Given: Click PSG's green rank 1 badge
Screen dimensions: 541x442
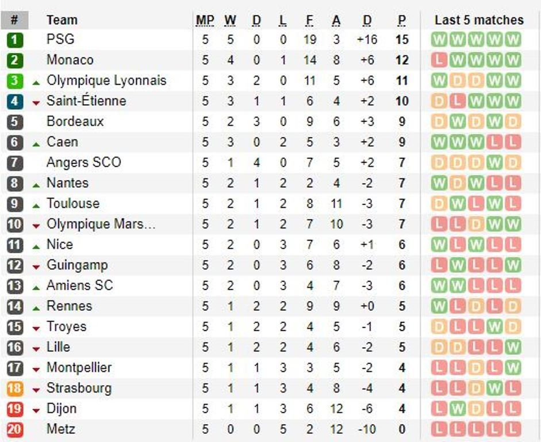Looking at the screenshot, I should [x=15, y=40].
